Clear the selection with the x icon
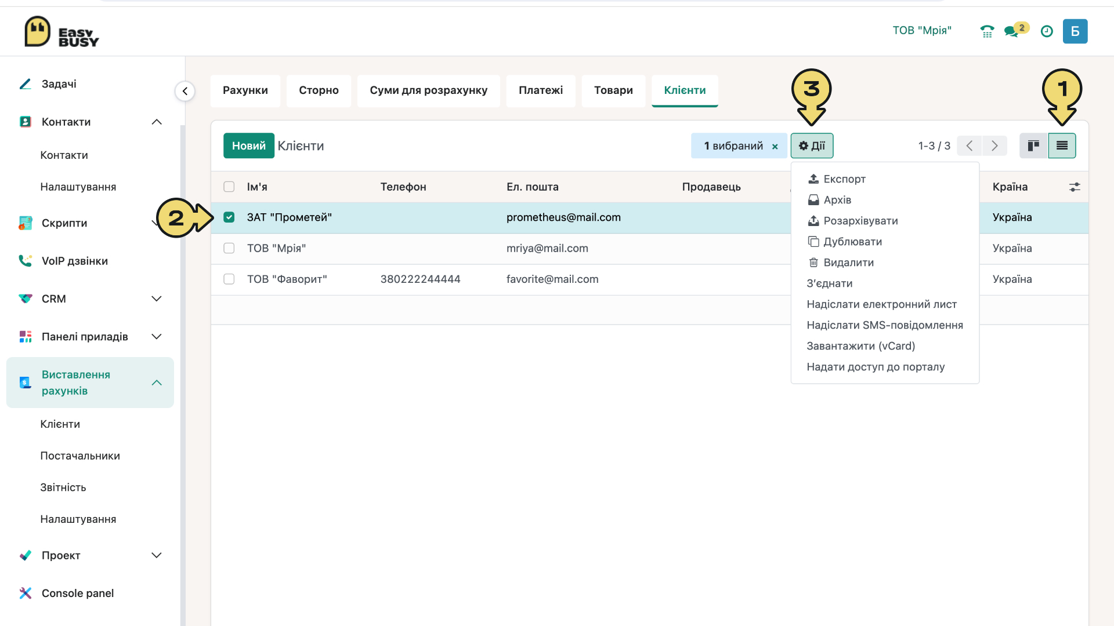 pos(775,147)
